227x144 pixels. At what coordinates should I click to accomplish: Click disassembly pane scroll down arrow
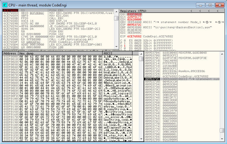(116, 47)
